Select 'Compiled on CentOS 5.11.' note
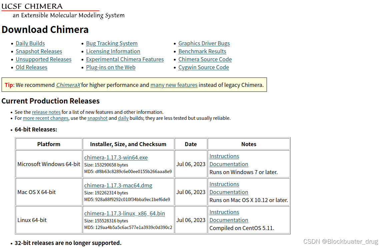 [242, 228]
